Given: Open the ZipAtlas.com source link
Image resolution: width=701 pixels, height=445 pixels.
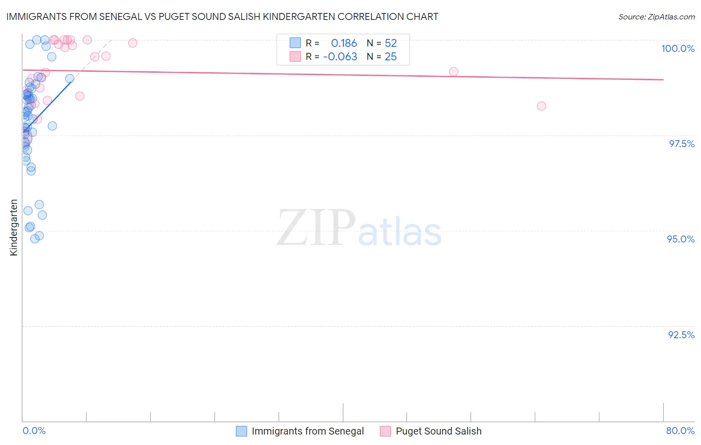Looking at the screenshot, I should (657, 16).
